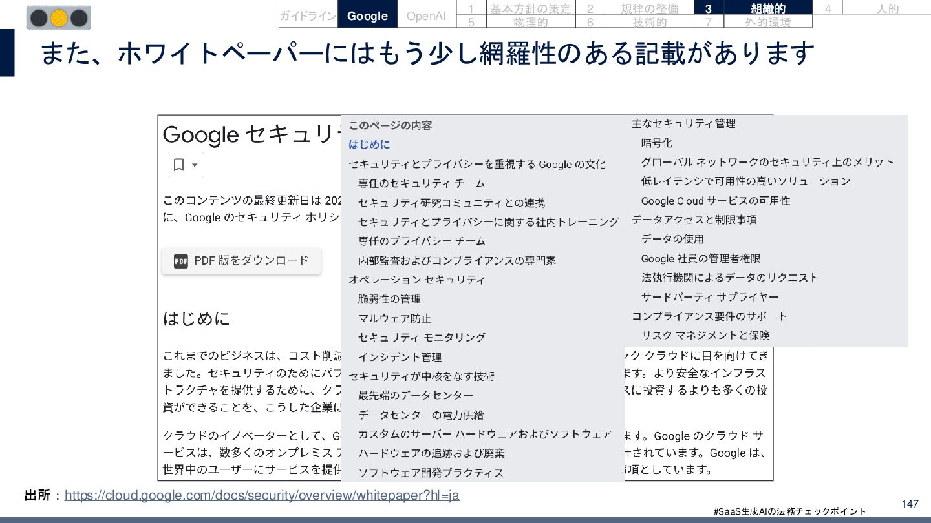Click カスタムのサーバー ハードウェアおよびソフトウェア entry
Viewport: 931px width, 523px height.
[485, 434]
